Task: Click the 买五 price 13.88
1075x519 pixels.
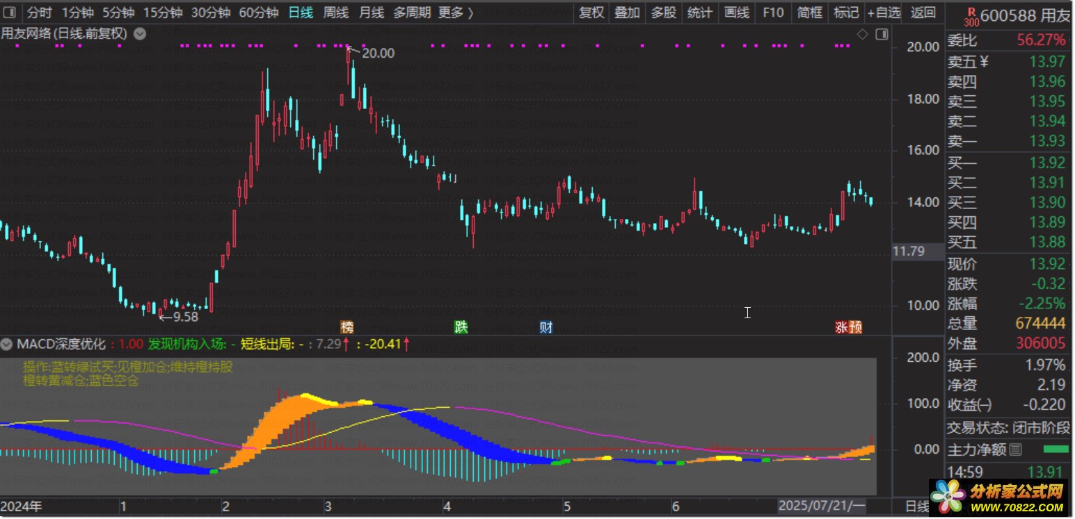Action: click(1047, 242)
